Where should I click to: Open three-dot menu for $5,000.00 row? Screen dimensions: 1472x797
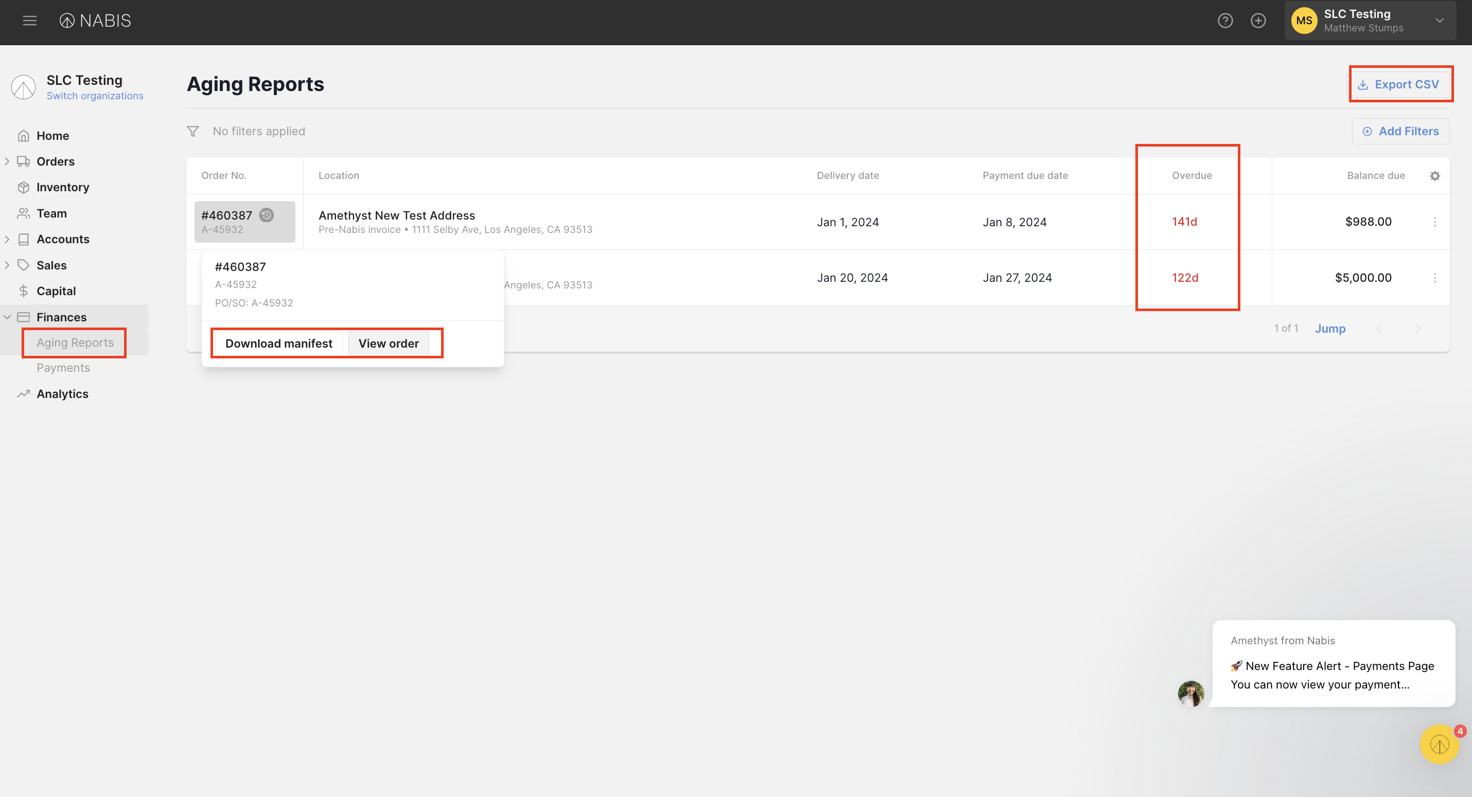[1434, 278]
